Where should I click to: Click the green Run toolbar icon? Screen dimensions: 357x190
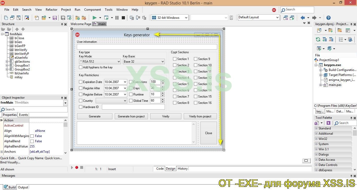[95, 18]
